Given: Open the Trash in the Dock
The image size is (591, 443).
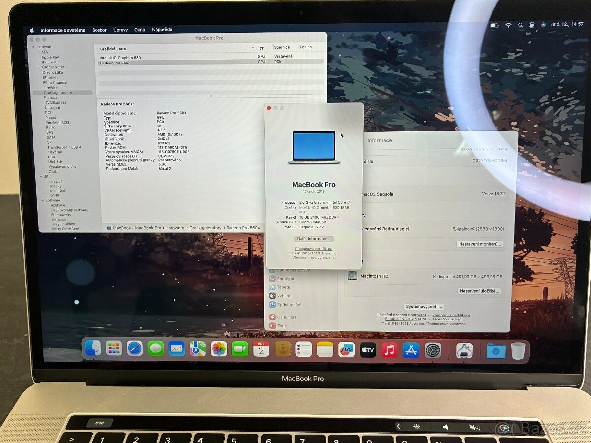Looking at the screenshot, I should click(518, 351).
